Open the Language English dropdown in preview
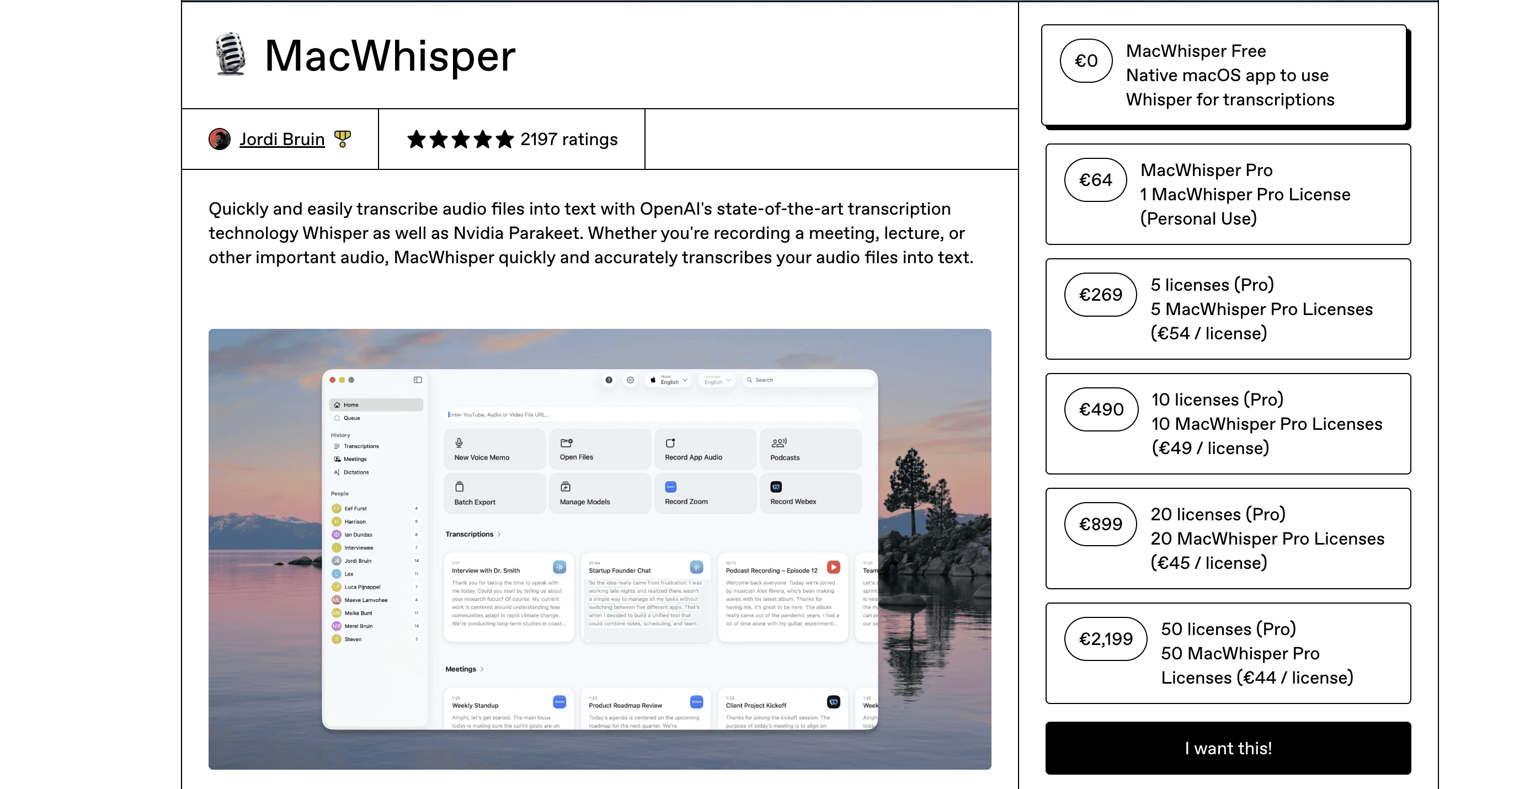This screenshot has width=1514, height=789. 716,380
